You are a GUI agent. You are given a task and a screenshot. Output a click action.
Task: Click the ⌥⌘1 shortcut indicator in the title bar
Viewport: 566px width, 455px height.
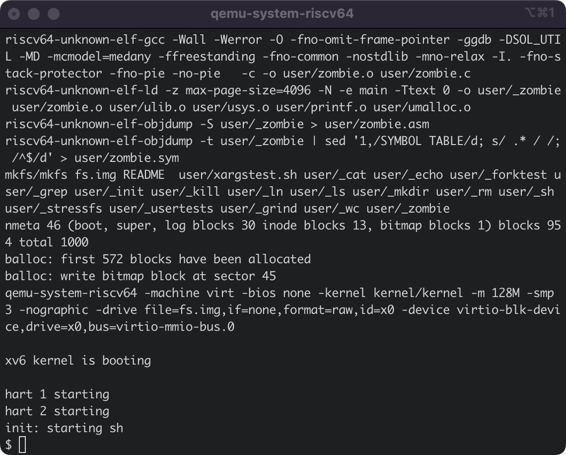[x=539, y=13]
